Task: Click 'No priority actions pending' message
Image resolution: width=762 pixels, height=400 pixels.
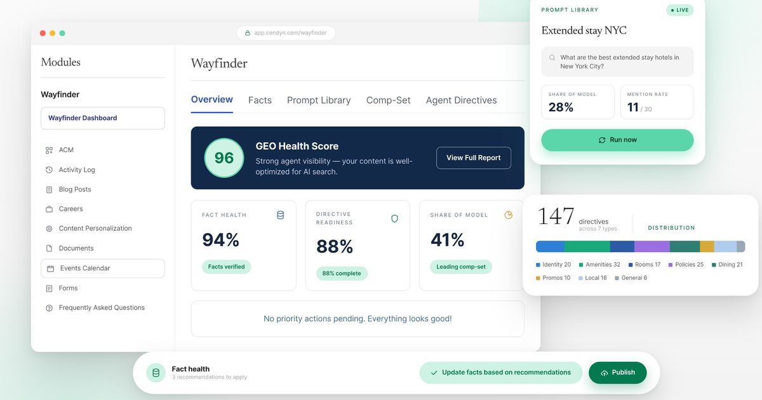Action: 358,319
